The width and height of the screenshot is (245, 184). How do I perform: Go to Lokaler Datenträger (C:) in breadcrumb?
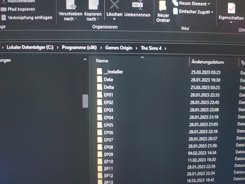(30, 47)
